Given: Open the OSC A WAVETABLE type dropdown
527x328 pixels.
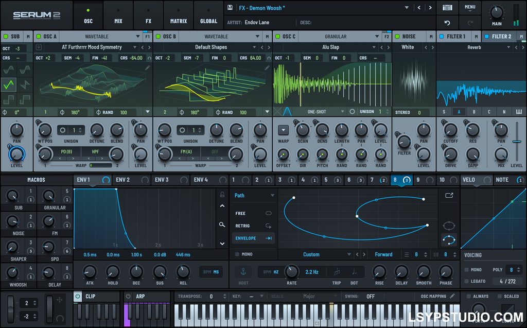Looking at the screenshot, I should (x=138, y=37).
